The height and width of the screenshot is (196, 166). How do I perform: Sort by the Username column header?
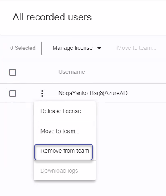[72, 72]
